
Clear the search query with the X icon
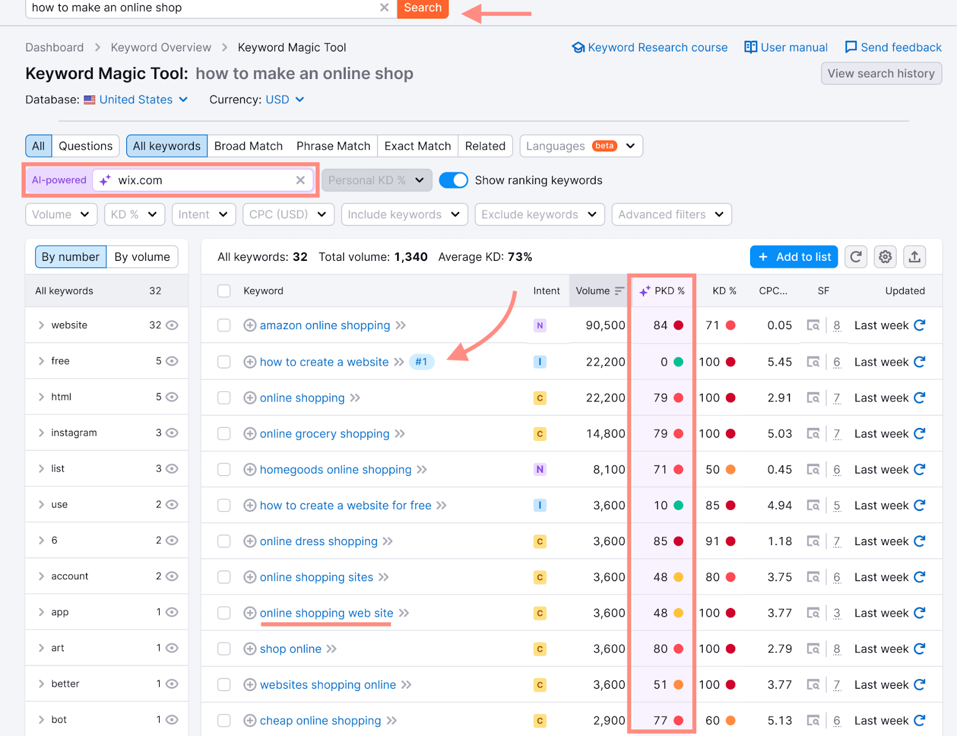[384, 8]
